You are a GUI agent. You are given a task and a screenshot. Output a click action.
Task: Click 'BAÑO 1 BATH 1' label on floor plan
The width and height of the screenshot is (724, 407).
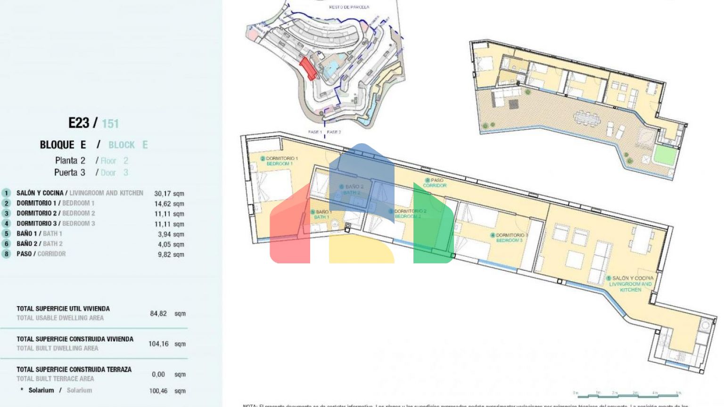pyautogui.click(x=321, y=214)
